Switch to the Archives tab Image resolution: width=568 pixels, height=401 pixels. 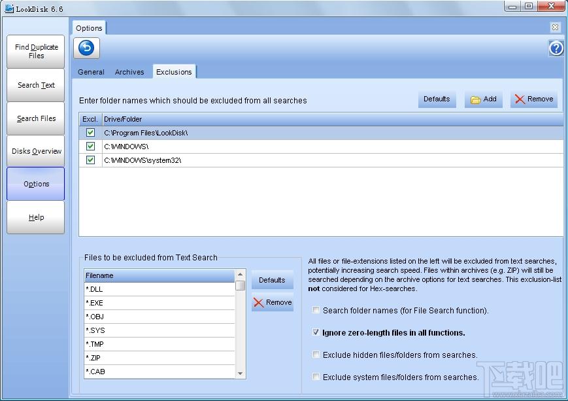point(129,72)
